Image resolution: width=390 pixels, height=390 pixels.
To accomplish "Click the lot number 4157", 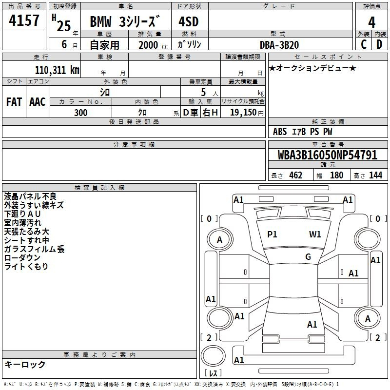I will tap(24, 21).
